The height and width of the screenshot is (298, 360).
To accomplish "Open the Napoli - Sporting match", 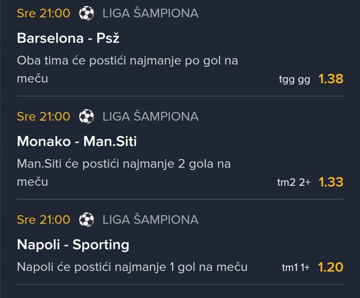I will tap(73, 245).
